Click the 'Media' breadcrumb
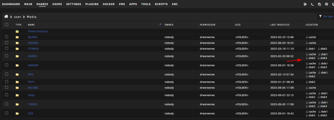The width and height of the screenshot is (334, 120). click(31, 17)
